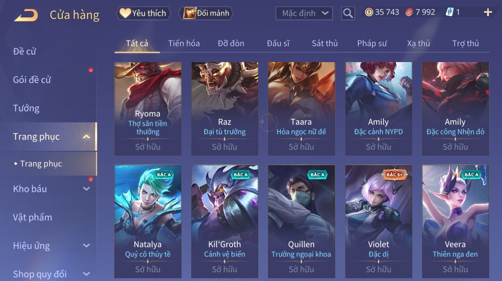502x281 pixels.
Task: Open Đổi mảnh chest exchange
Action: coord(206,13)
